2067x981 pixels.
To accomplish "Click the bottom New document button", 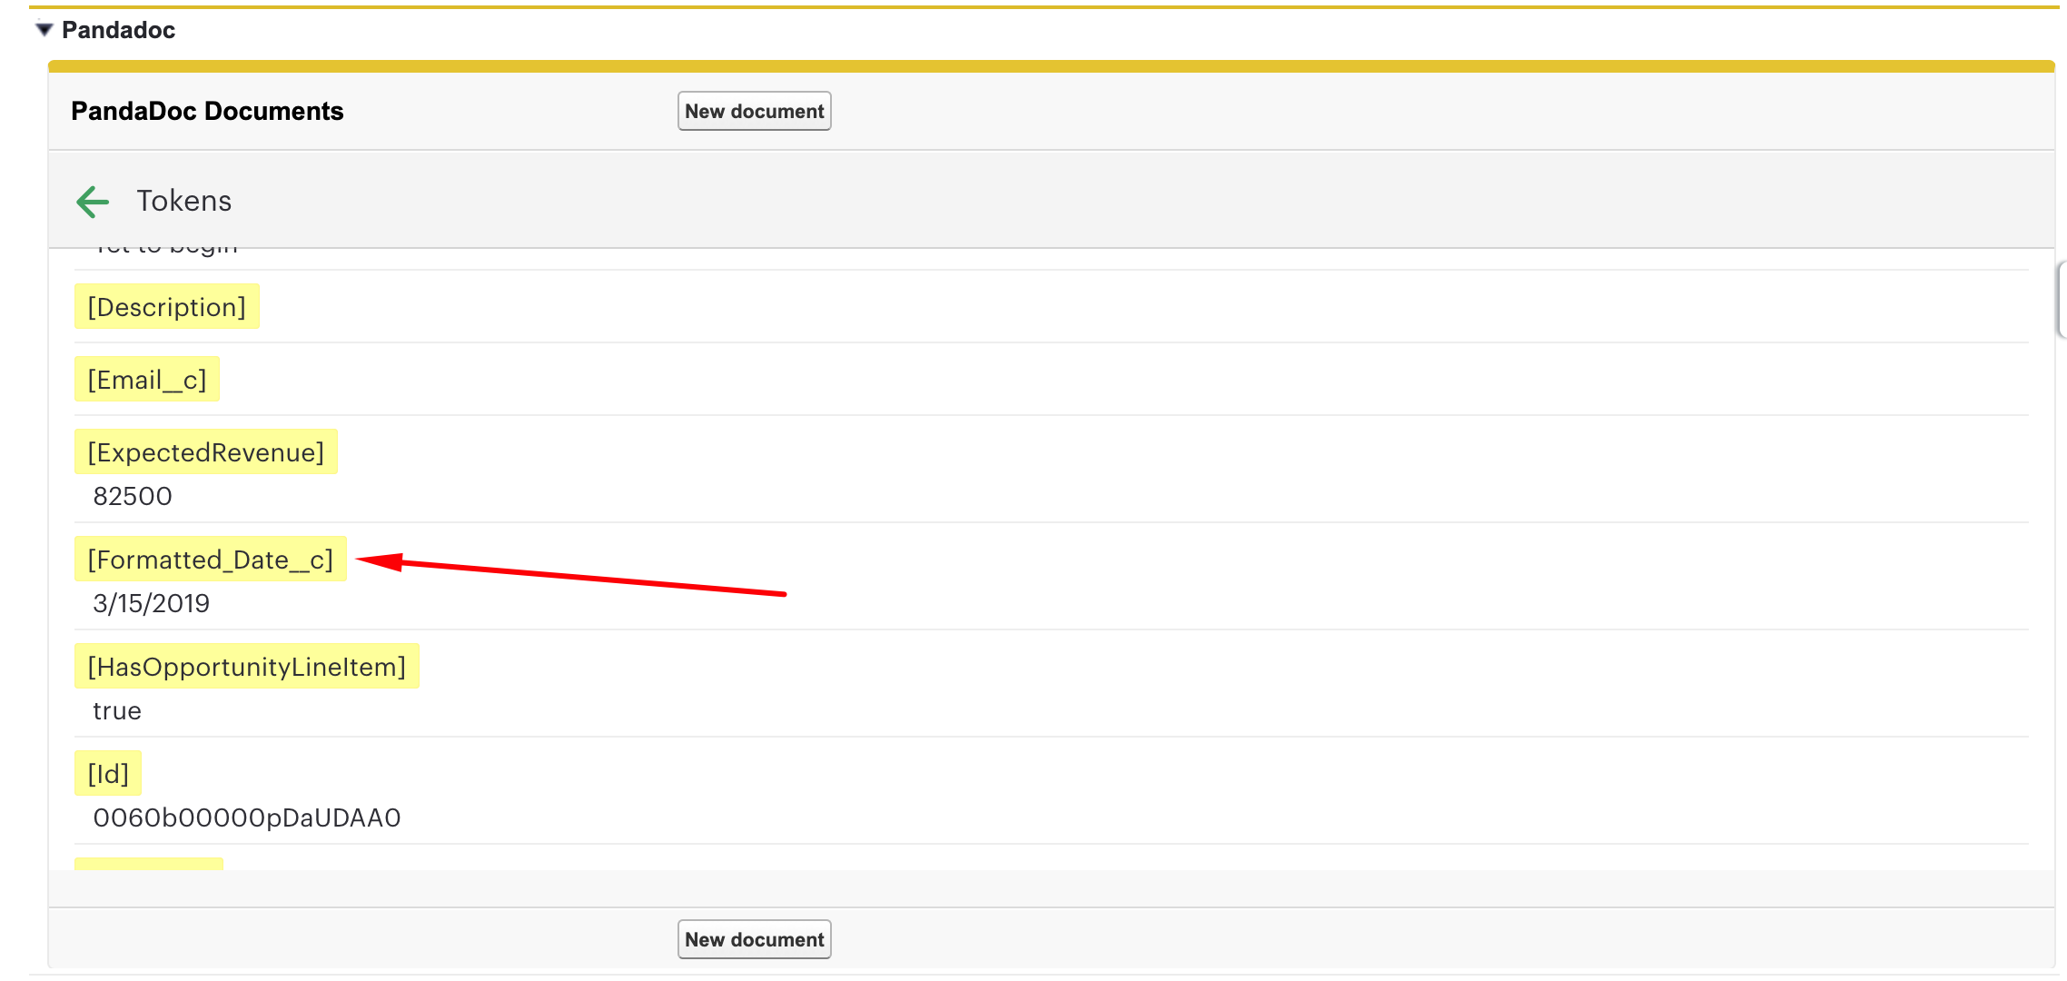I will (753, 939).
